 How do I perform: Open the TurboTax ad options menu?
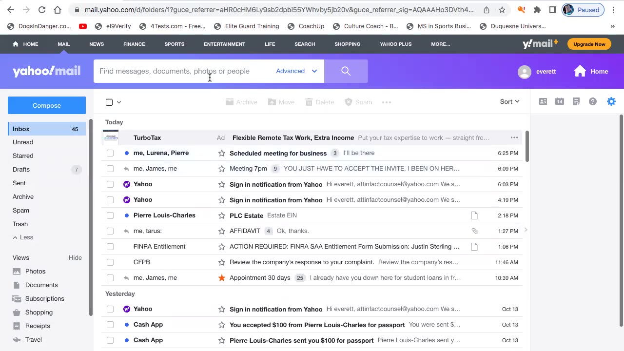pyautogui.click(x=514, y=137)
